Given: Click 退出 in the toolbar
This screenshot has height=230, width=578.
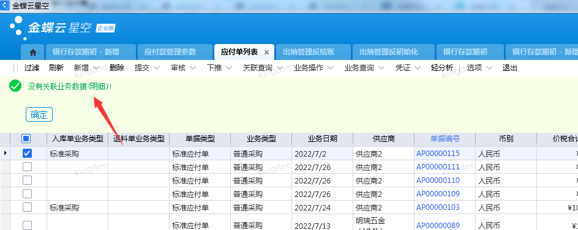Looking at the screenshot, I should tap(510, 68).
